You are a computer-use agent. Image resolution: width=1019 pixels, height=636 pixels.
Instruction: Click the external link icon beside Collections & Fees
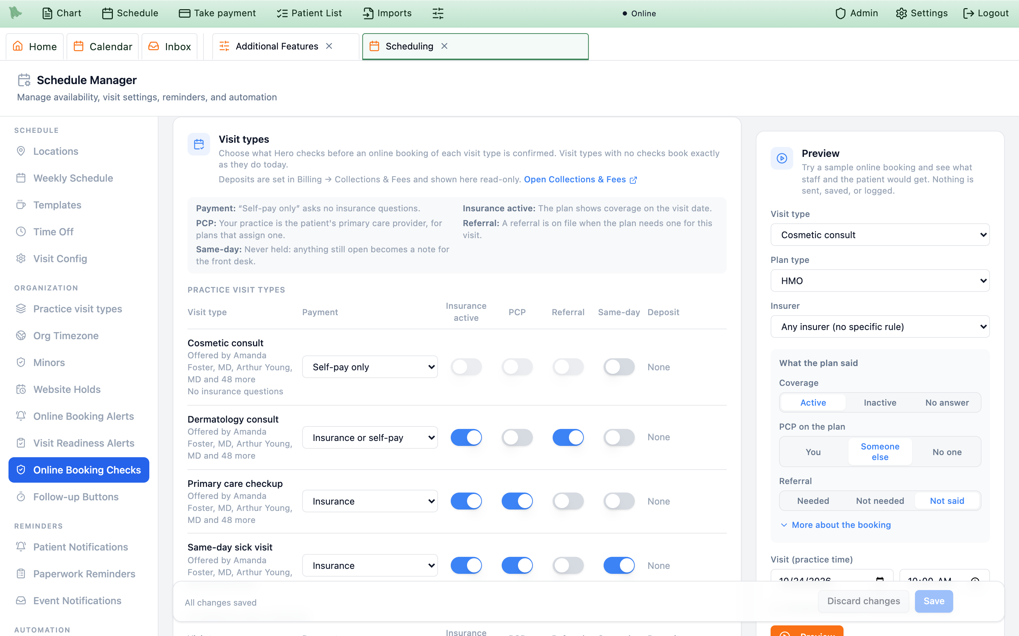point(633,180)
